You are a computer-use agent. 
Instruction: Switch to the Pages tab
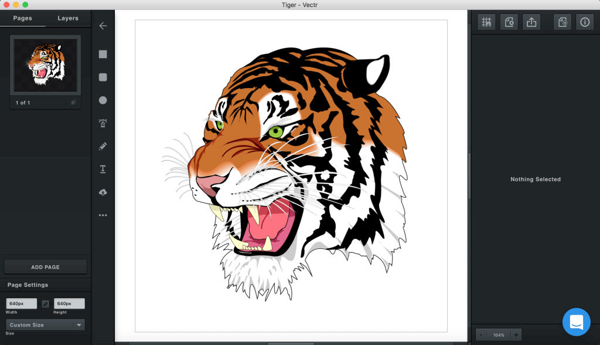(x=23, y=18)
